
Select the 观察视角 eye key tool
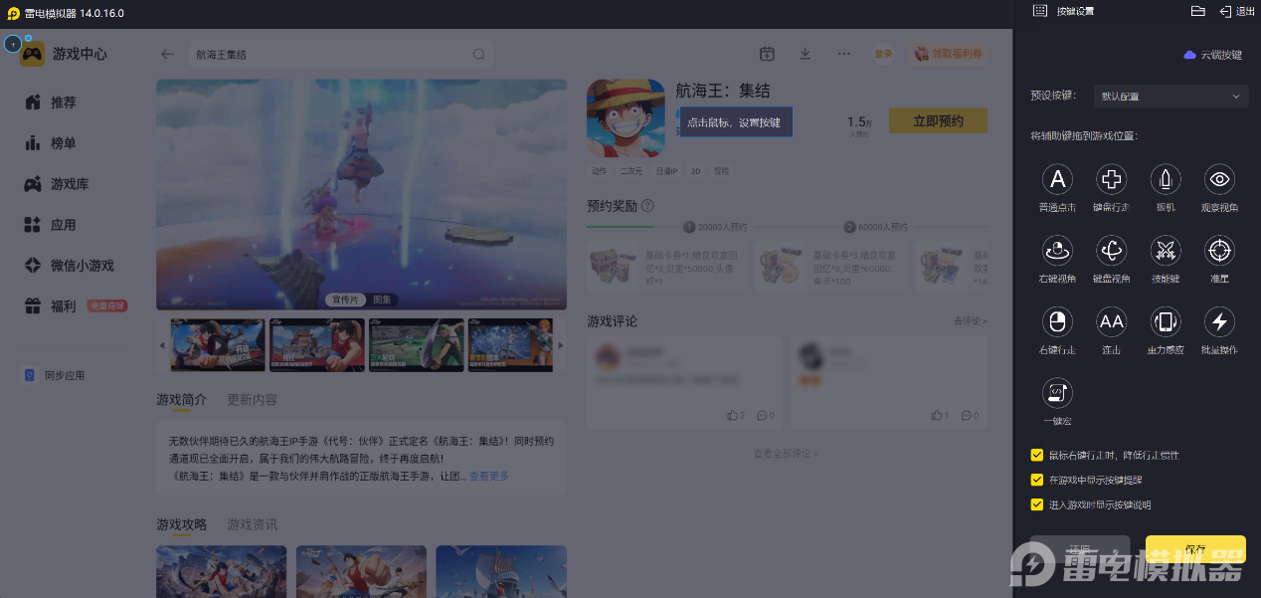[x=1219, y=180]
